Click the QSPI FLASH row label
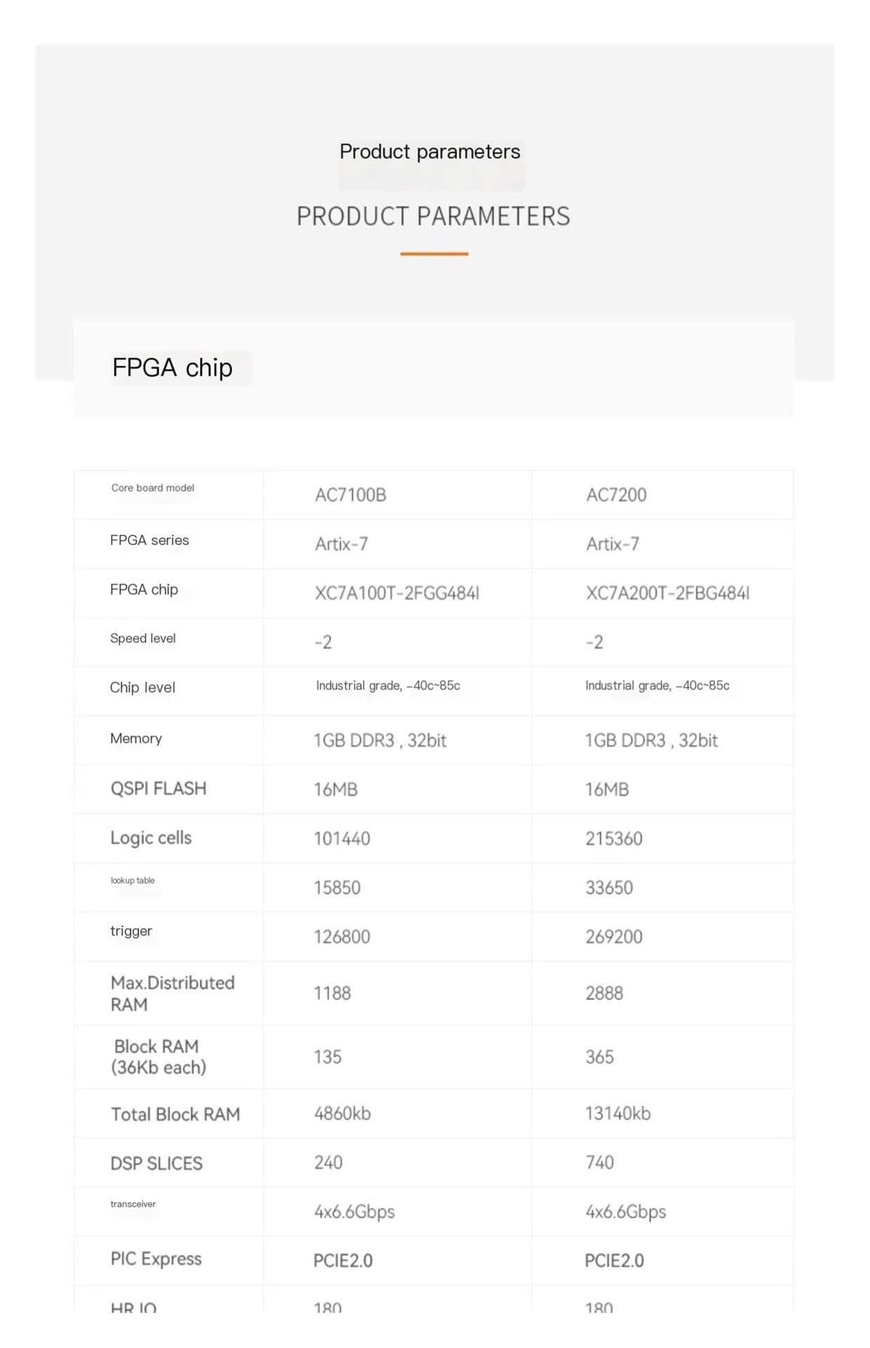 [x=159, y=788]
